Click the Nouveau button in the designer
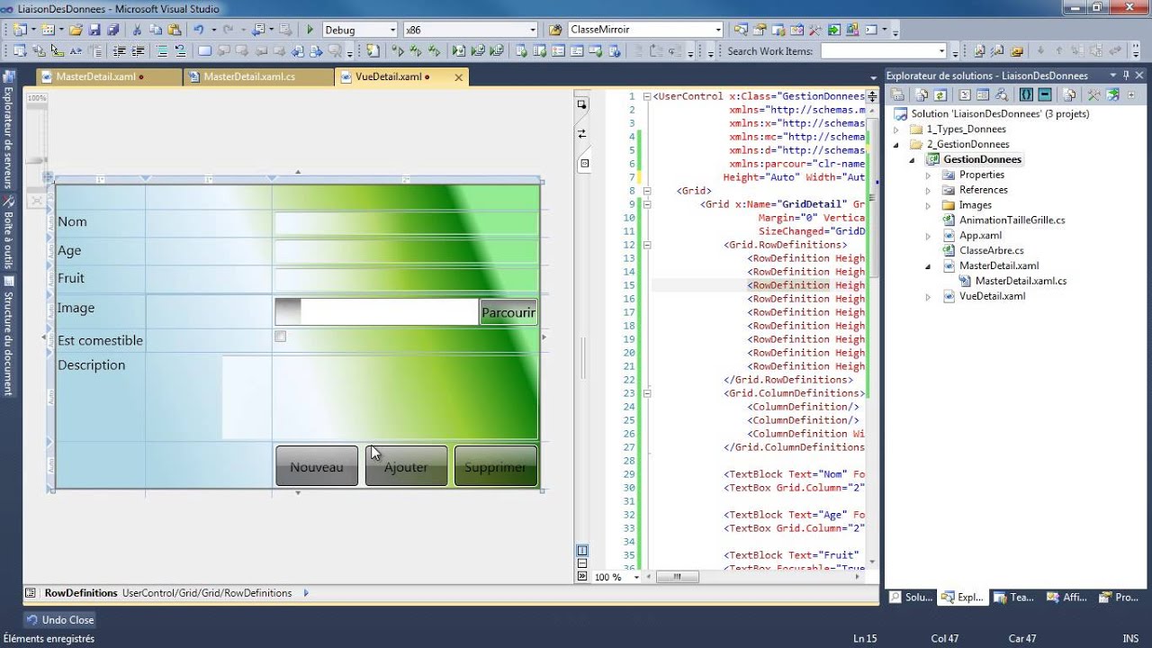The width and height of the screenshot is (1152, 648). pos(317,466)
